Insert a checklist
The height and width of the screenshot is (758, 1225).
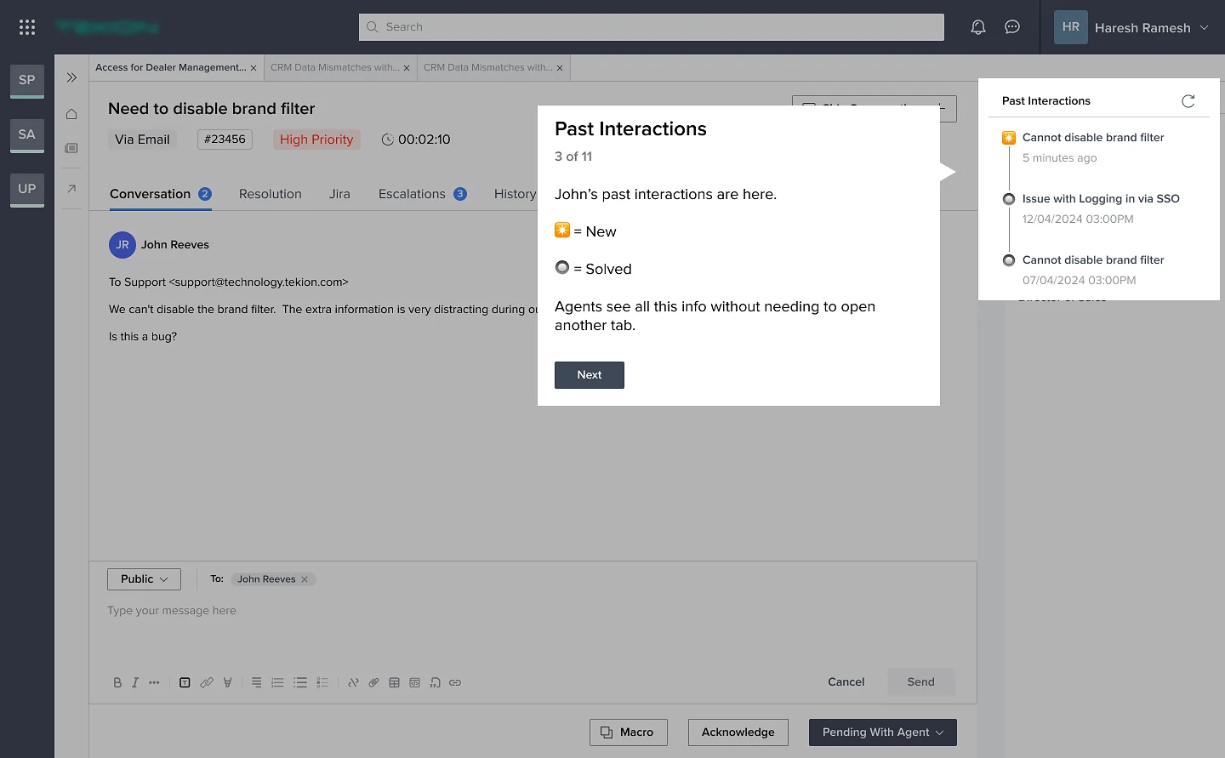322,682
